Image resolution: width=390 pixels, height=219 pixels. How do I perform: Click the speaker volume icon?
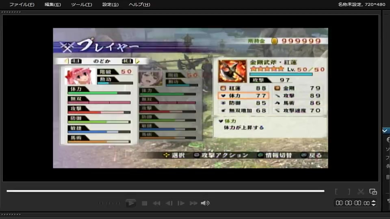[205, 203]
